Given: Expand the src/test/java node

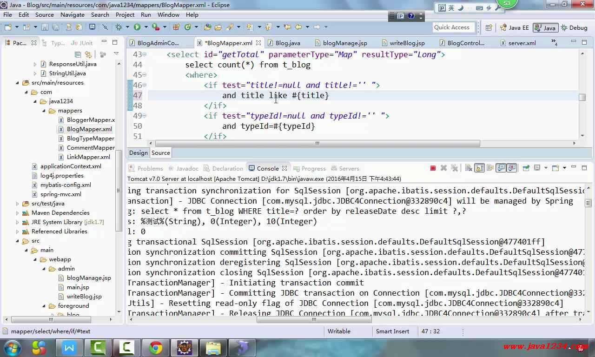Looking at the screenshot, I should tap(18, 204).
